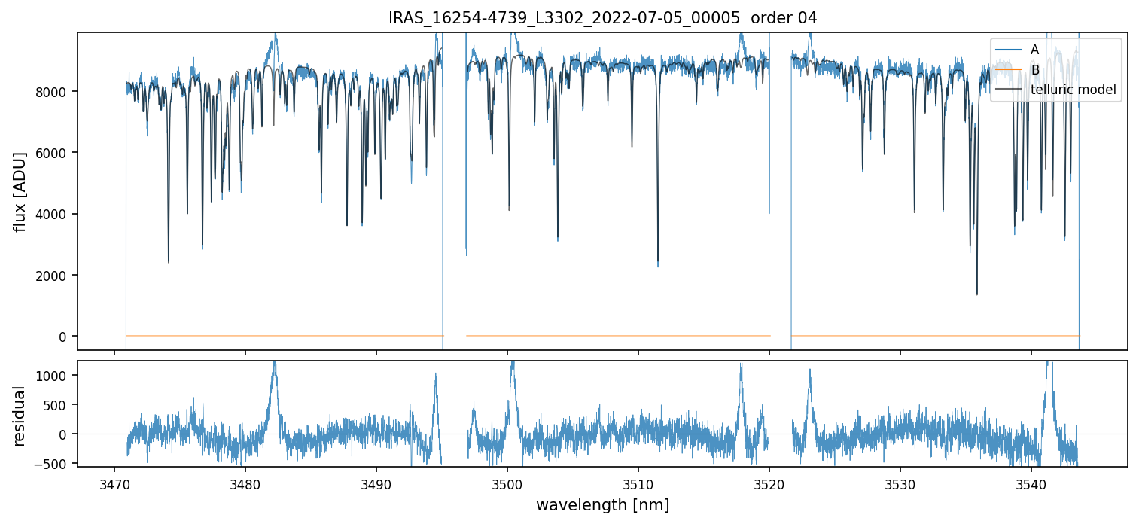Click the 3500 tick label on x-axis
This screenshot has width=1139, height=524.
click(507, 483)
